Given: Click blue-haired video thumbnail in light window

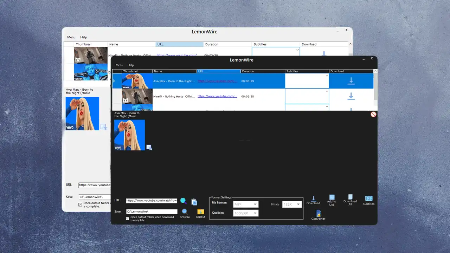Looking at the screenshot, I should pyautogui.click(x=91, y=72).
